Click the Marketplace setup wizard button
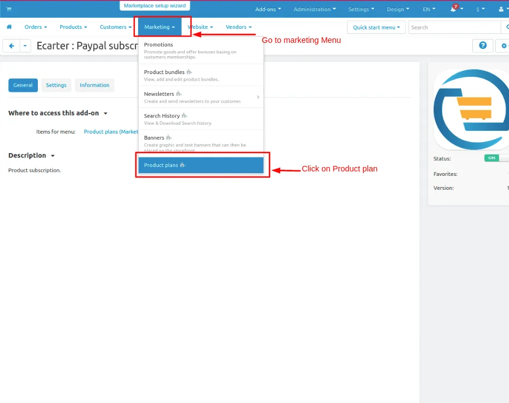This screenshot has height=403, width=509. pos(155,6)
